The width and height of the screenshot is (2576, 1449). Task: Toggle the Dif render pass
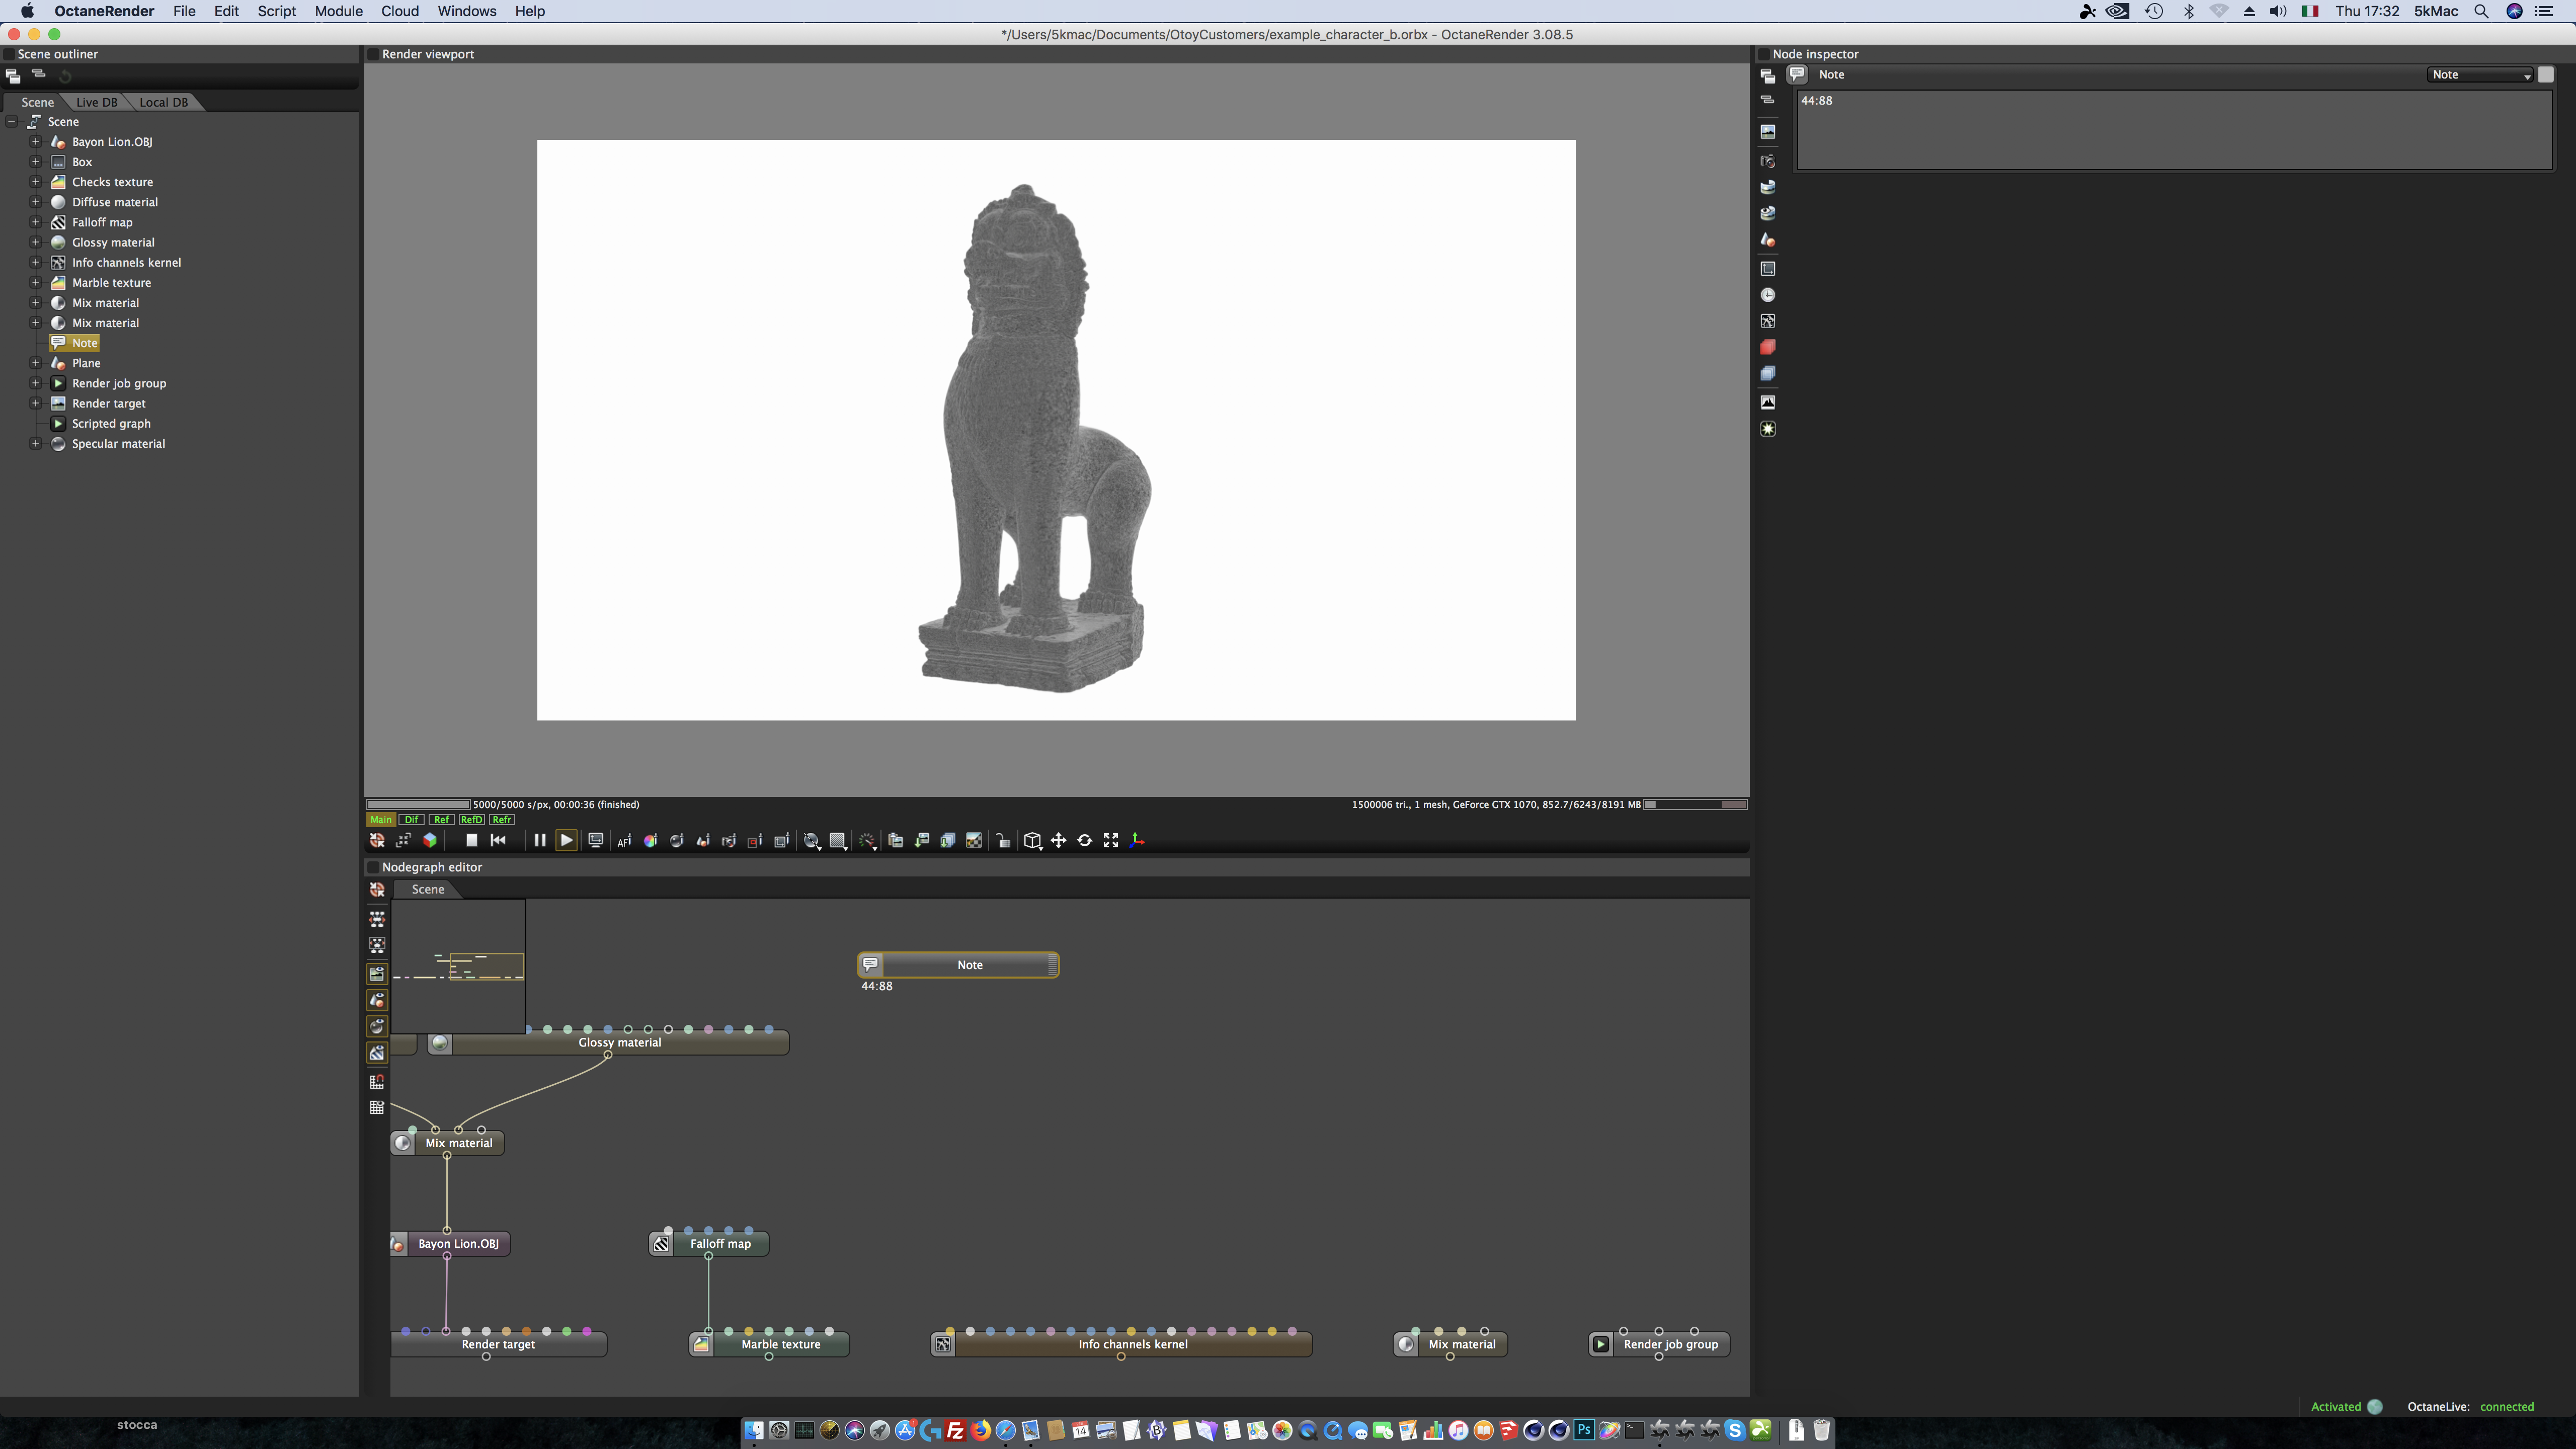point(411,819)
